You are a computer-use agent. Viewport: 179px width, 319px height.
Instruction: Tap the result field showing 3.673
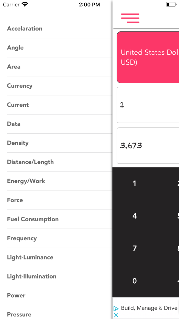(x=148, y=146)
